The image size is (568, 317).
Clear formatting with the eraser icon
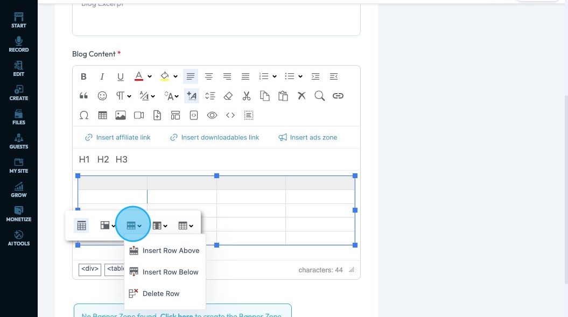228,96
